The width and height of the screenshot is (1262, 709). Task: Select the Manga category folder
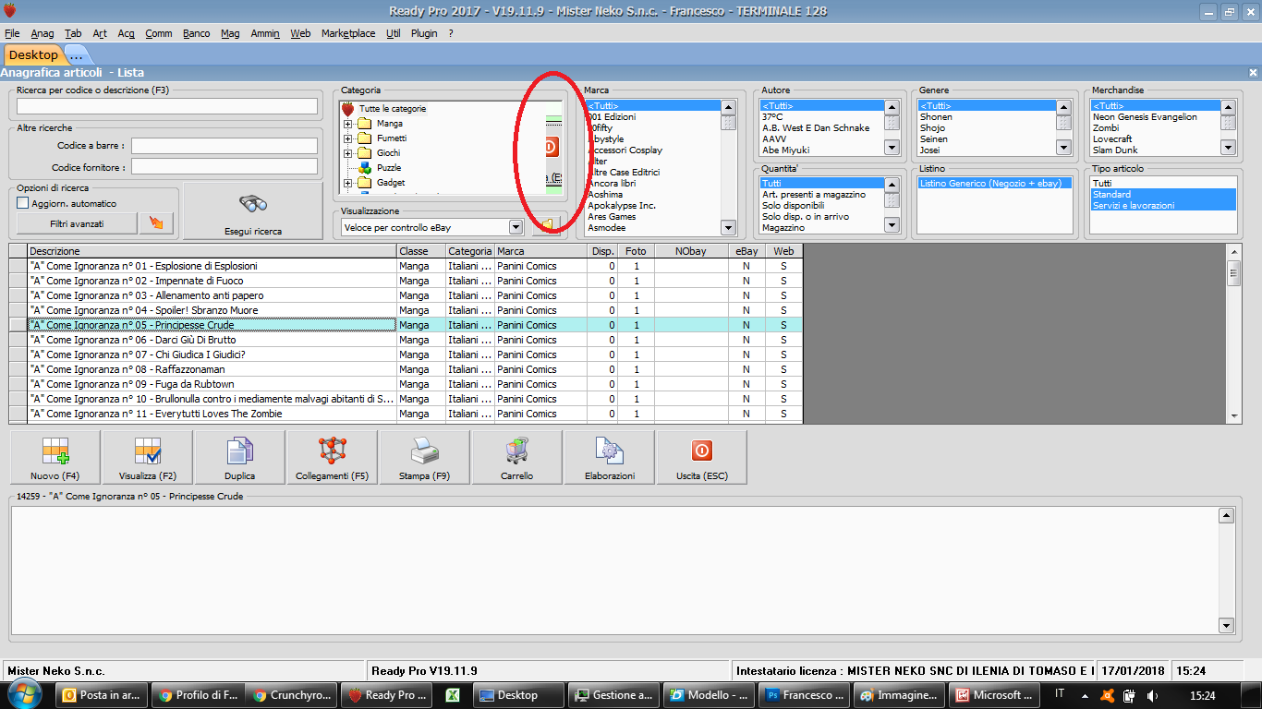(x=381, y=124)
